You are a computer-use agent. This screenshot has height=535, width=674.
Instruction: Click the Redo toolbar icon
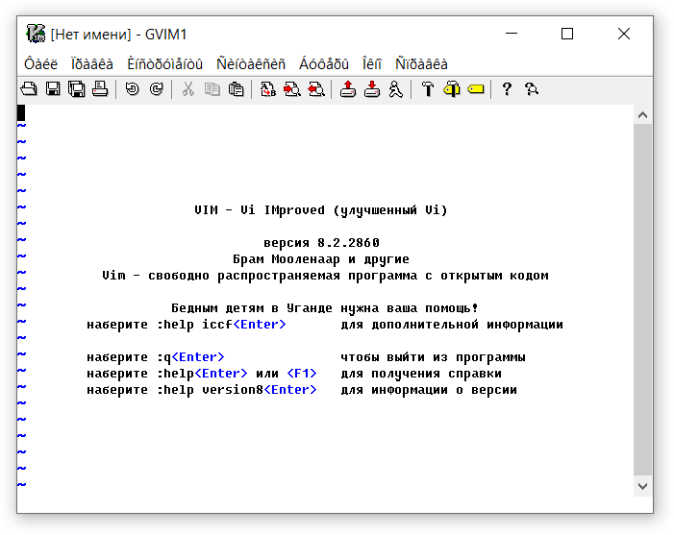point(157,89)
